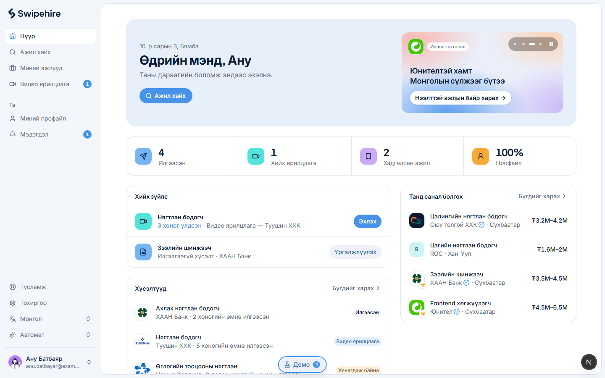Click the Юнител logo on the banner
Image resolution: width=605 pixels, height=378 pixels.
416,47
